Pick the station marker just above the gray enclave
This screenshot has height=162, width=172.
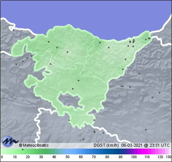[73, 89]
